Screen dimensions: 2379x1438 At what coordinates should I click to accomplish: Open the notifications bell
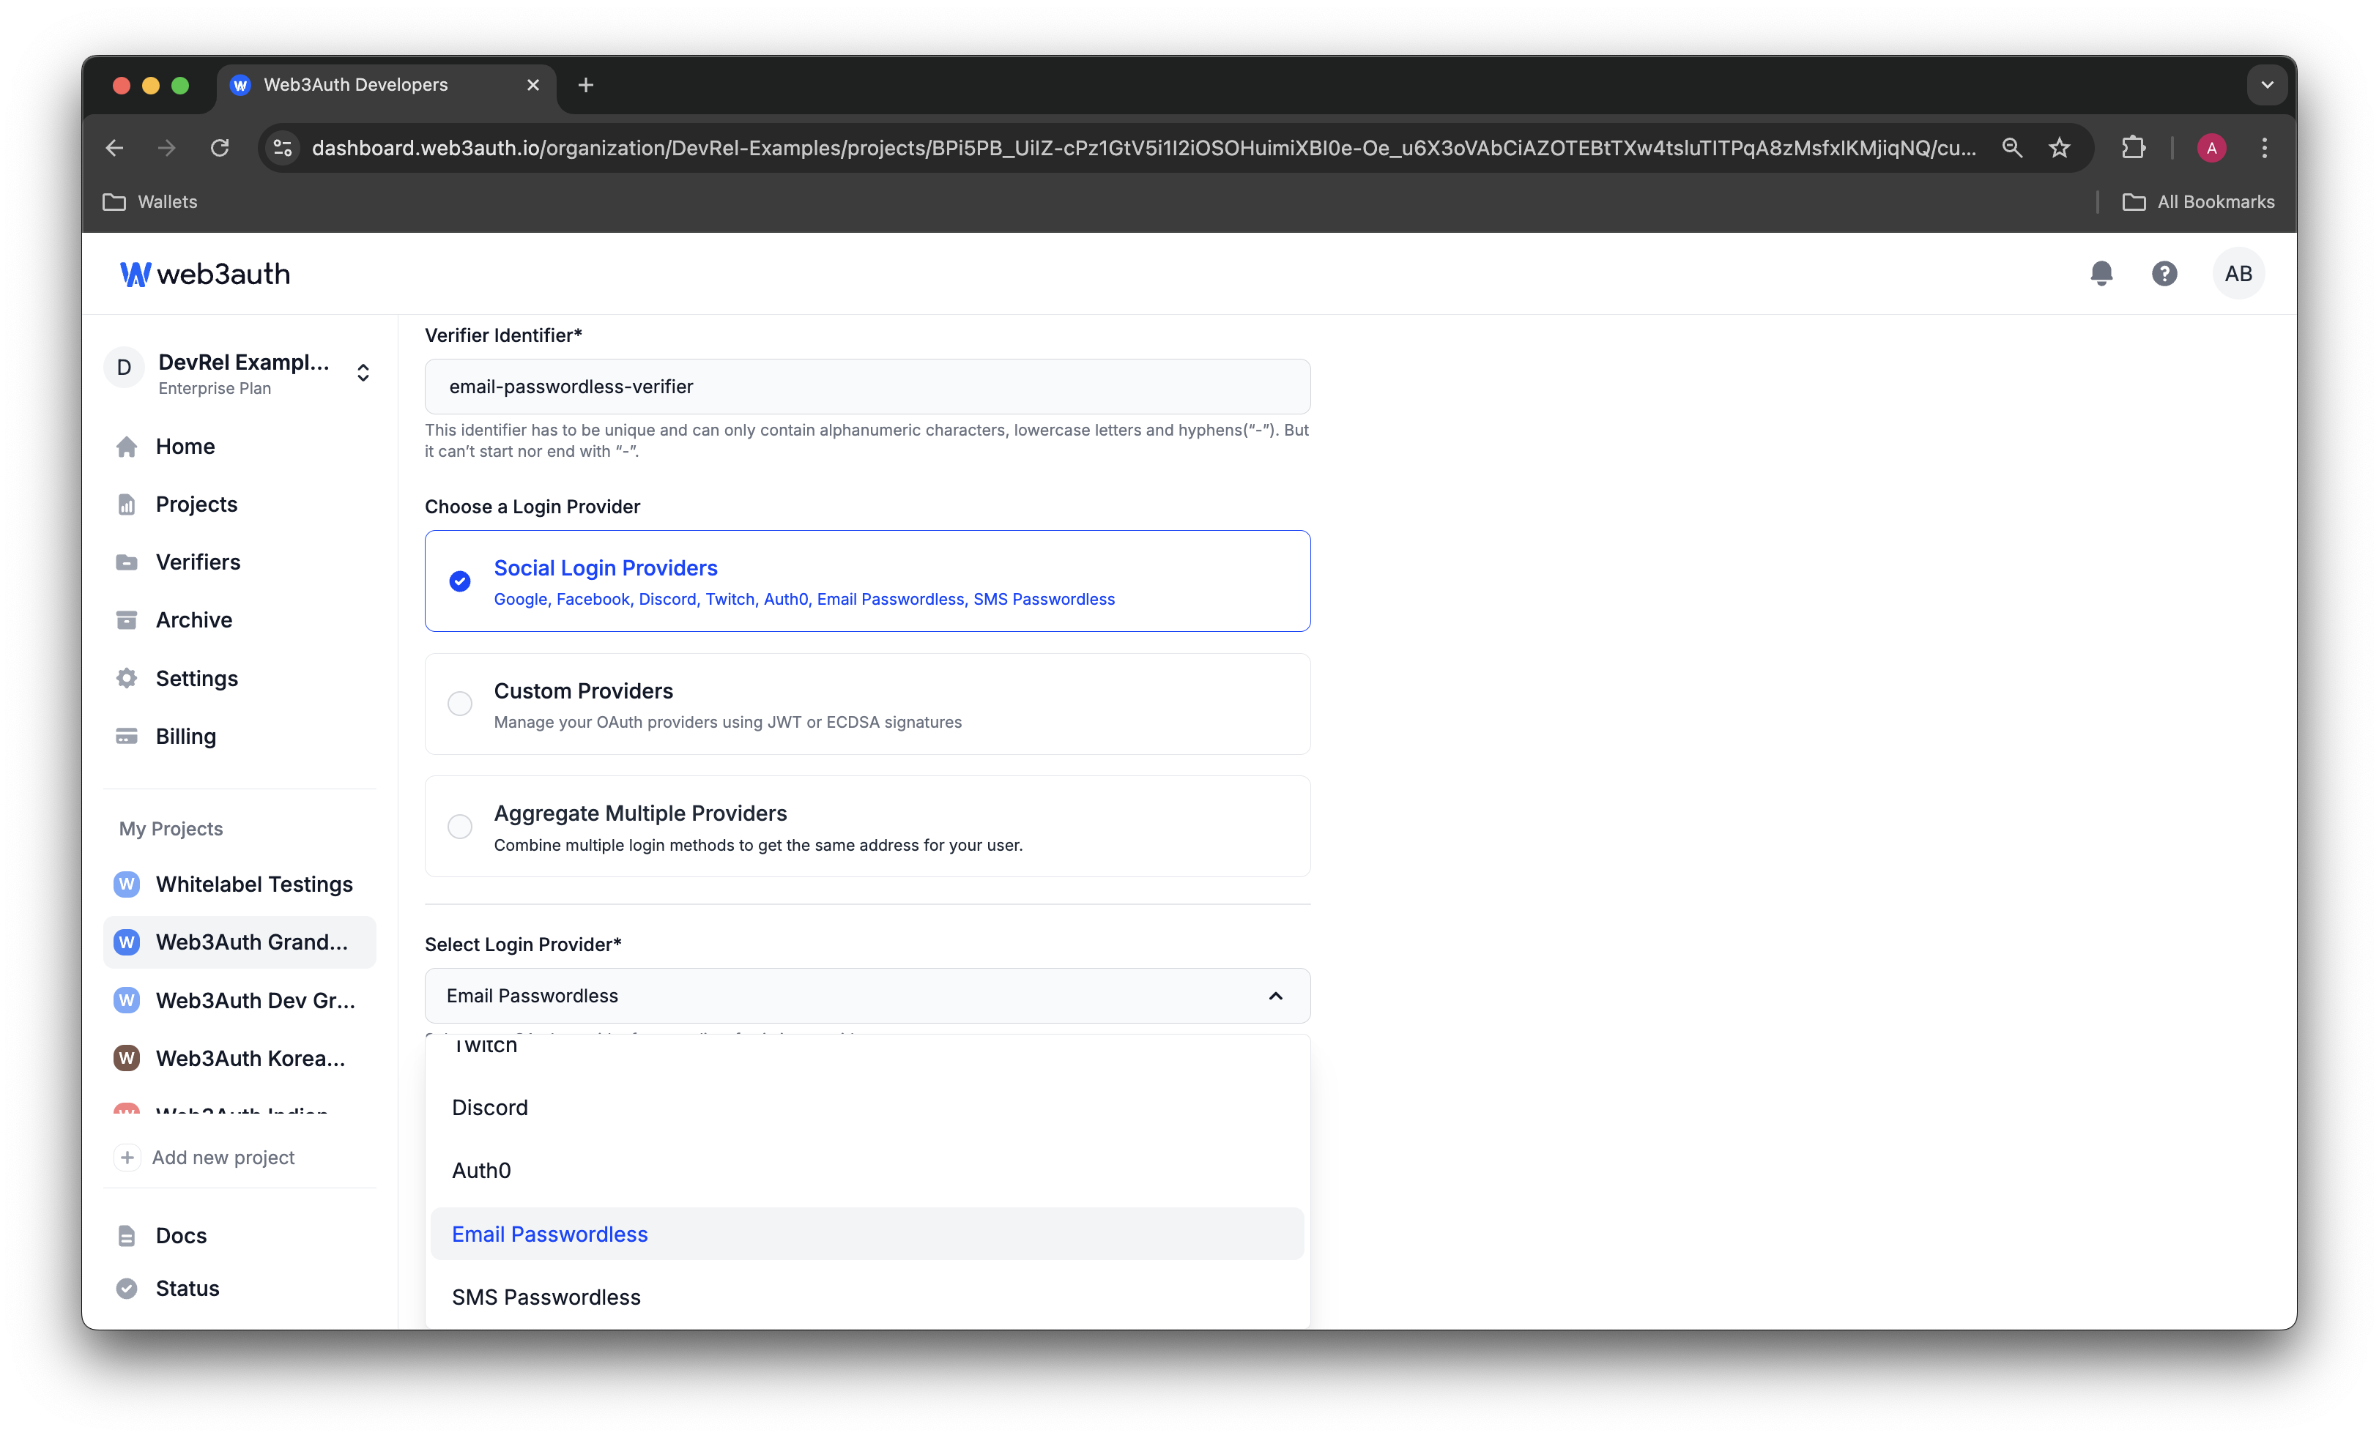(x=2101, y=274)
